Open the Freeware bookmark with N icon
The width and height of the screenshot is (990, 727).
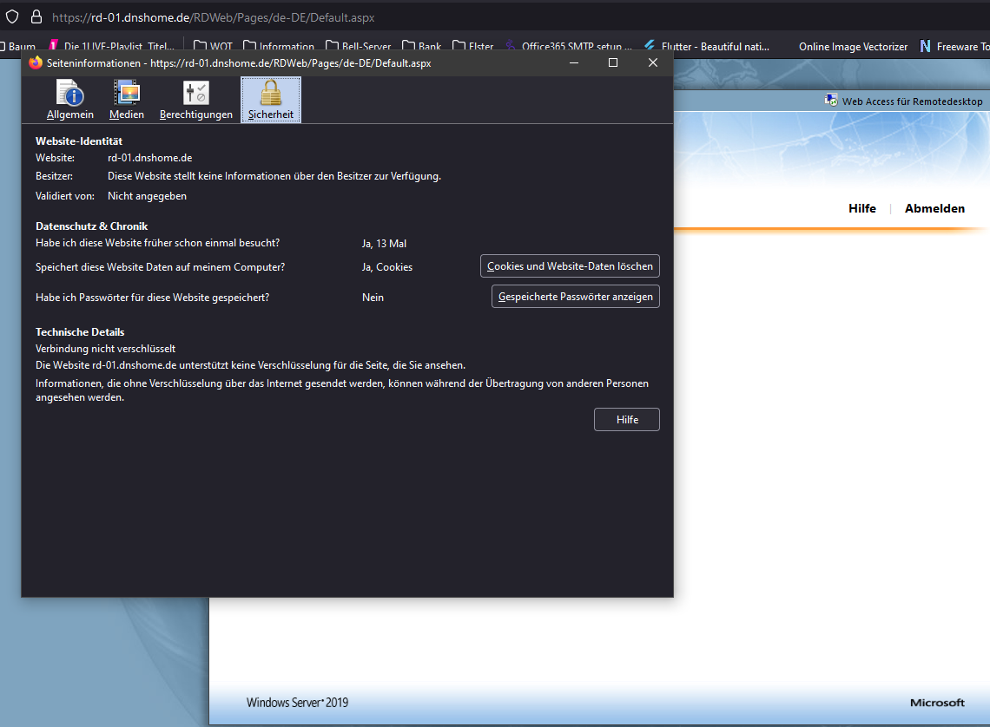[954, 46]
